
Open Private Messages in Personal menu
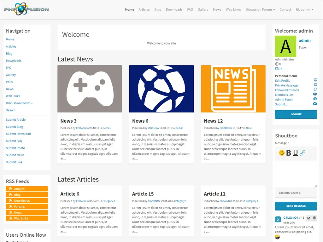287,85
